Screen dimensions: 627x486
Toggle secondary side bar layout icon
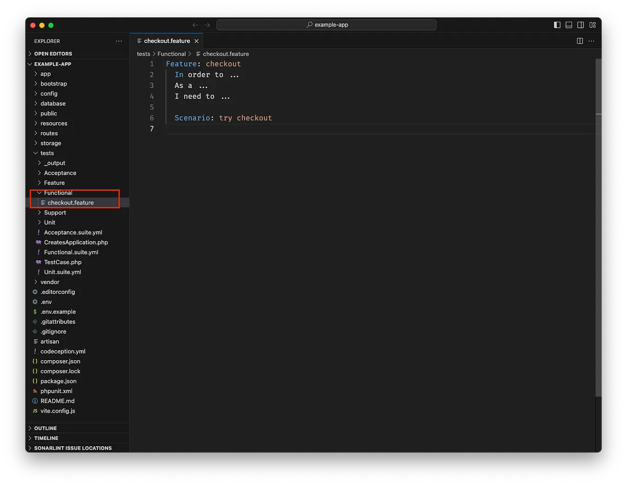pos(581,25)
